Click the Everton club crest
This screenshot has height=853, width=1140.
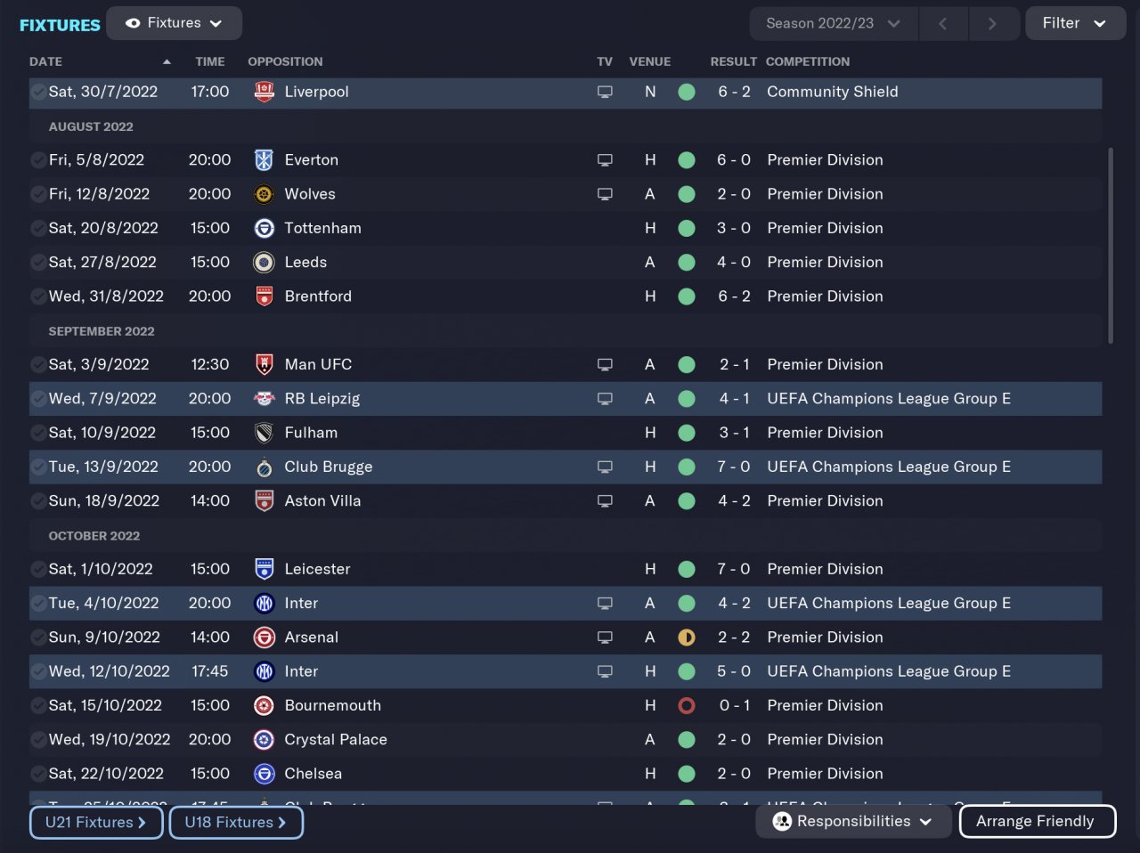pos(264,160)
